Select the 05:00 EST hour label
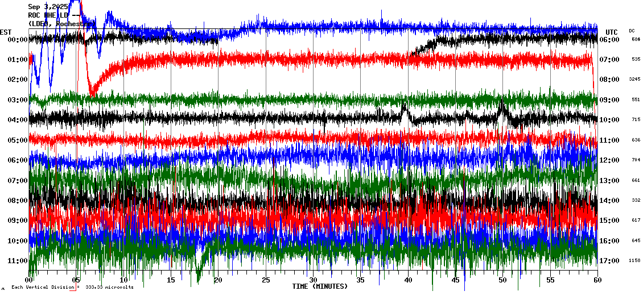Viewport: 643px width, 295px height. click(x=19, y=140)
